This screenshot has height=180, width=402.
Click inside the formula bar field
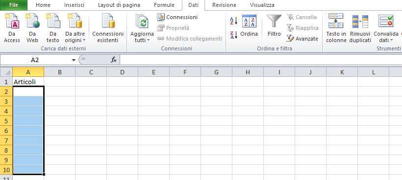(261, 60)
